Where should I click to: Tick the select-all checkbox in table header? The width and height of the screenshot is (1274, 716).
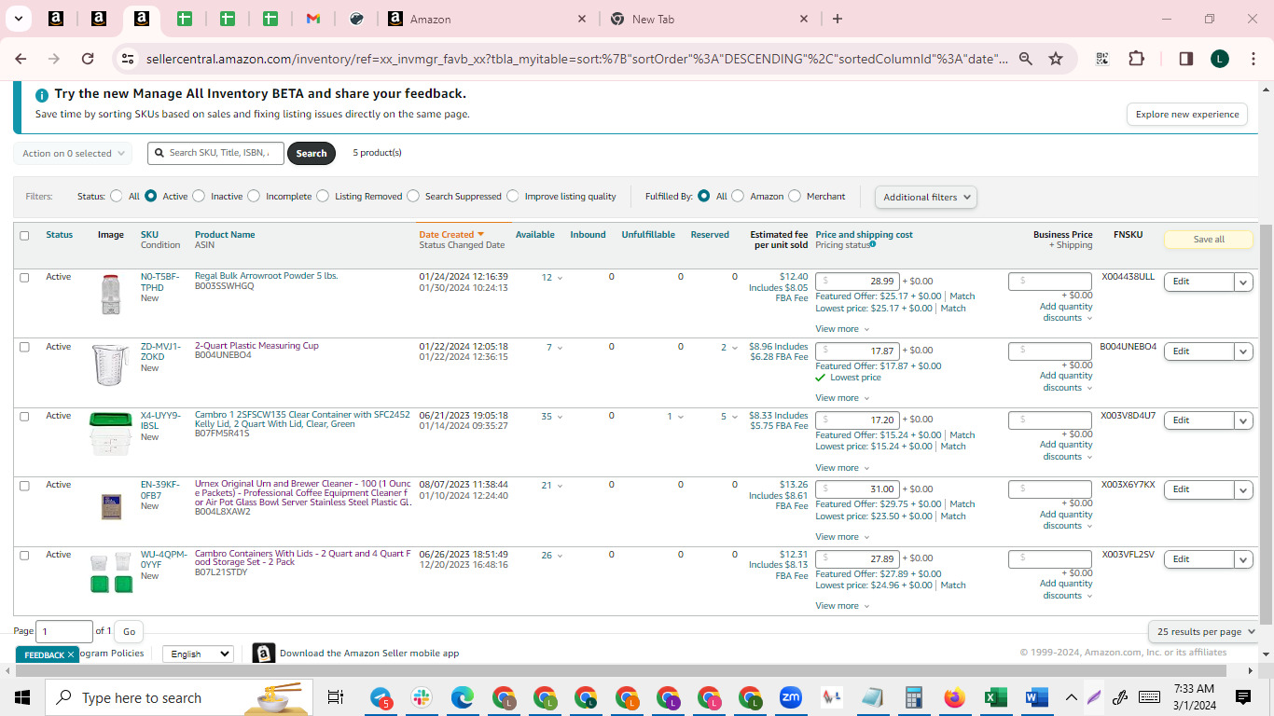[24, 236]
